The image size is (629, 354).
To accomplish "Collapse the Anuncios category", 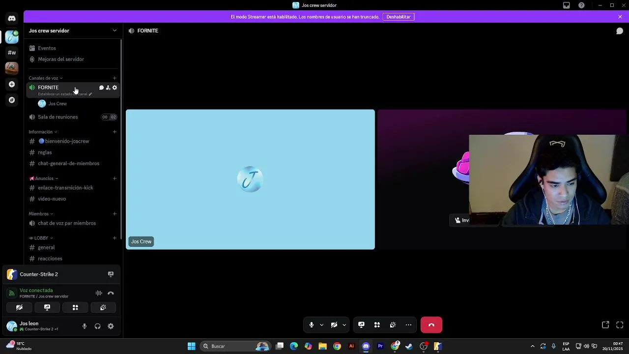I will [44, 178].
